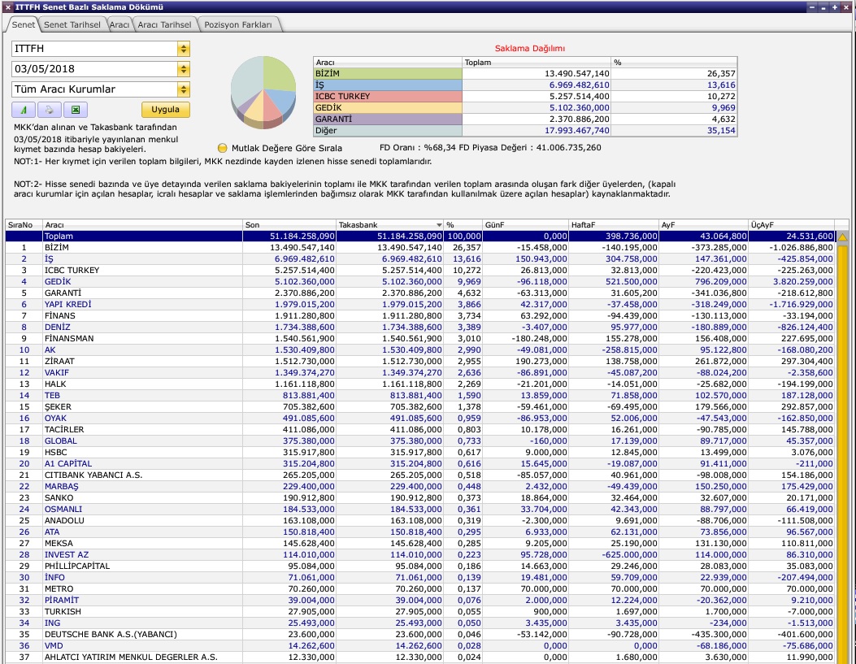The height and width of the screenshot is (664, 856).
Task: Select the FİNANSMAN row
Action: pos(419,339)
